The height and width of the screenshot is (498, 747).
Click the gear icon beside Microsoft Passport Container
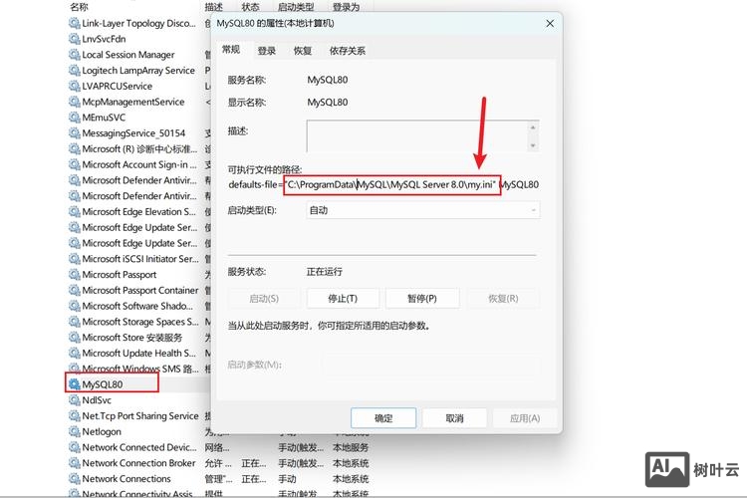click(x=74, y=290)
